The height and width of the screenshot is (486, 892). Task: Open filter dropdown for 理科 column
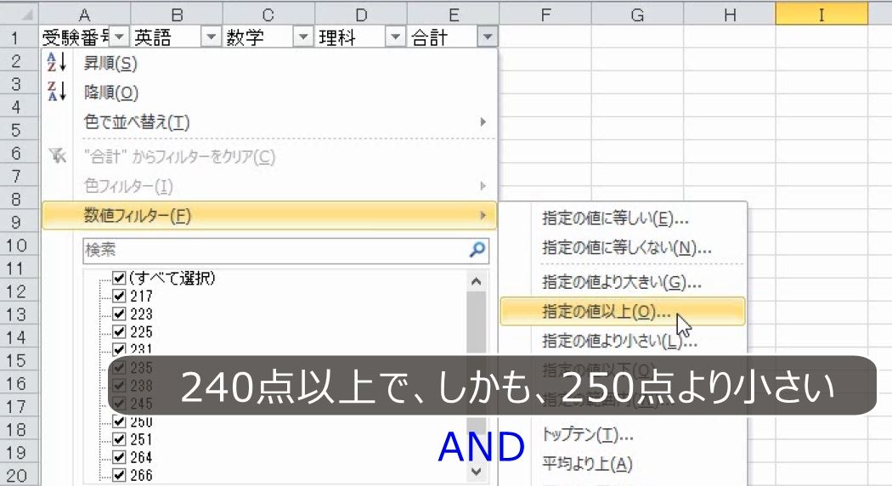pos(395,37)
